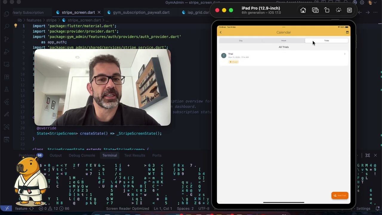Select the Day calendar view
This screenshot has height=215, width=382.
pyautogui.click(x=241, y=41)
